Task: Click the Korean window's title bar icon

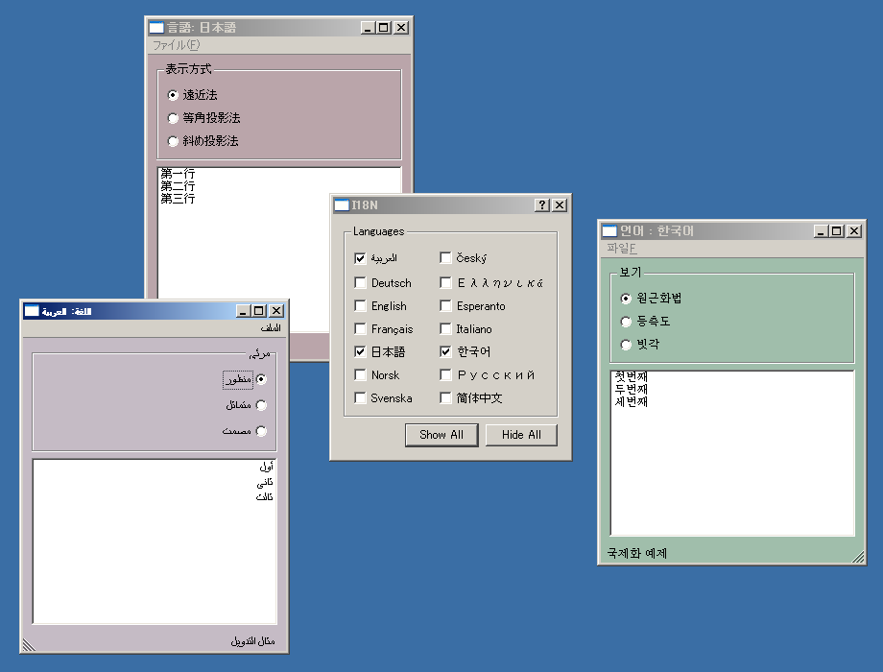Action: coord(609,230)
